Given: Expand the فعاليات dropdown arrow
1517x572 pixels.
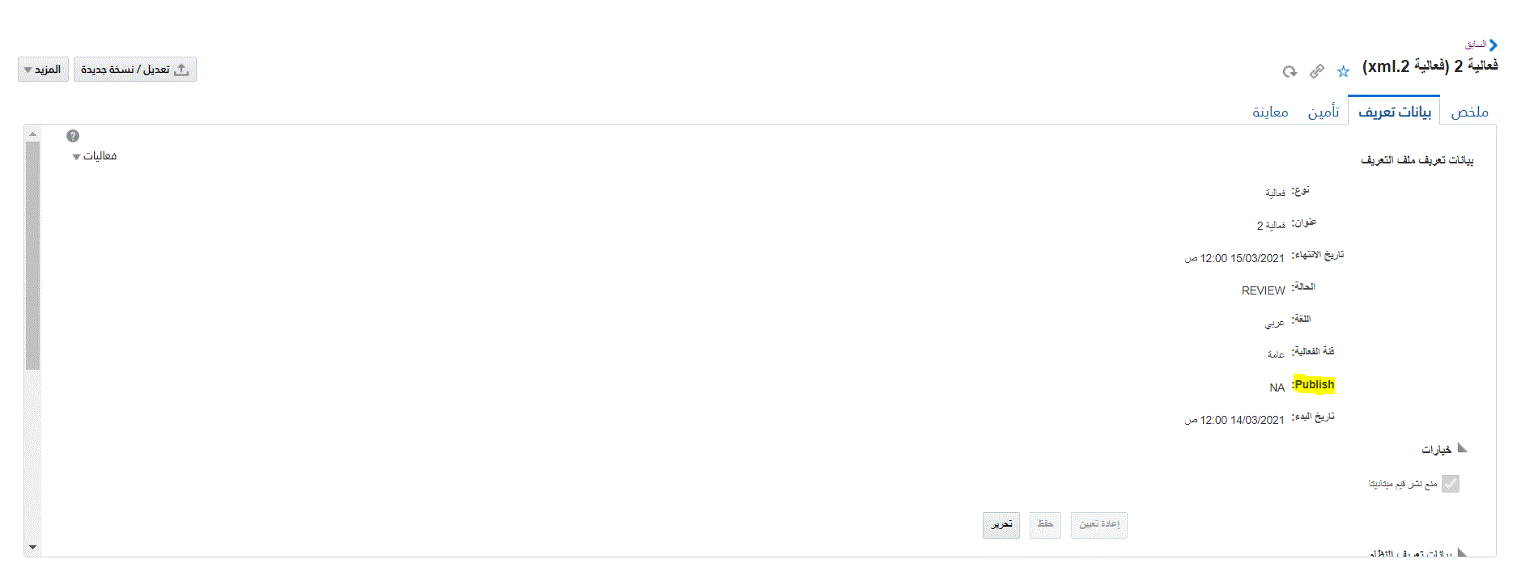Looking at the screenshot, I should pos(76,157).
